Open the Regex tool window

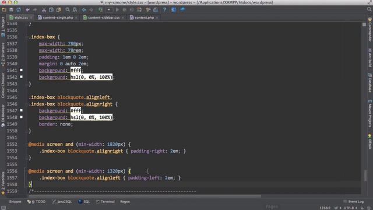pyautogui.click(x=125, y=202)
